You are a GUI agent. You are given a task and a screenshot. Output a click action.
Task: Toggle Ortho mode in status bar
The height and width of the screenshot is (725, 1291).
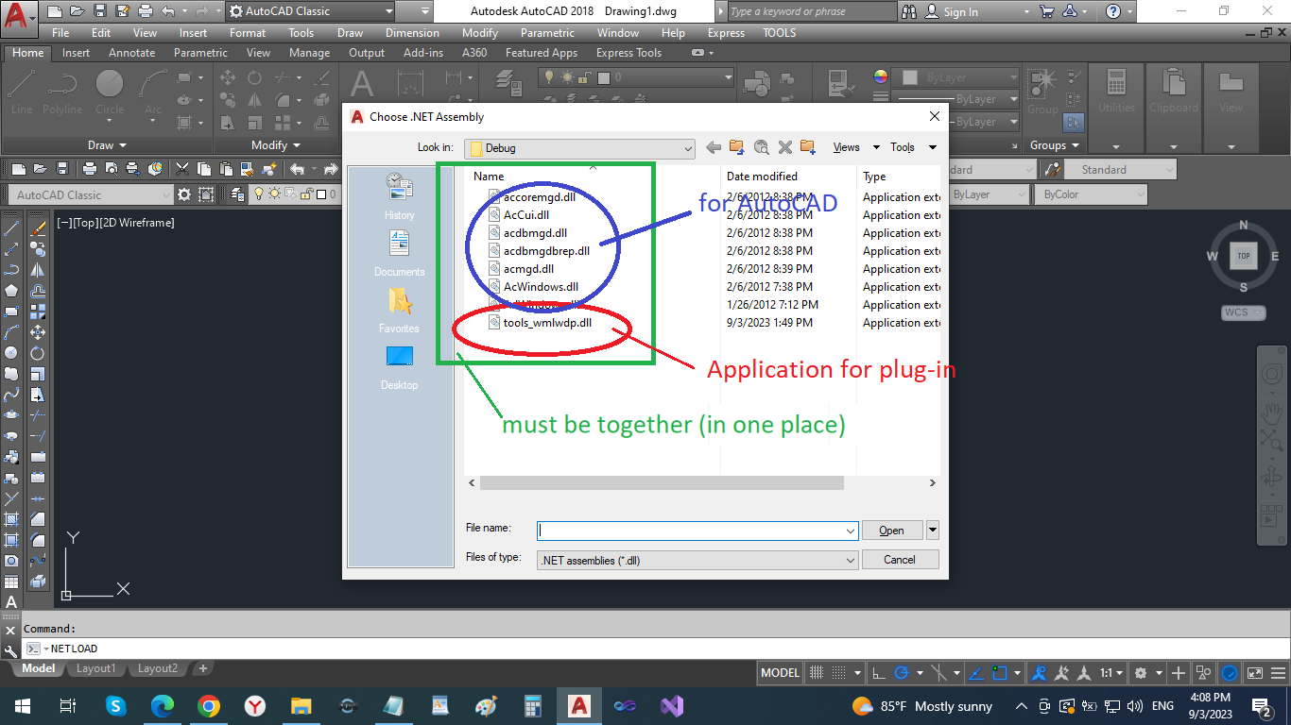[879, 673]
